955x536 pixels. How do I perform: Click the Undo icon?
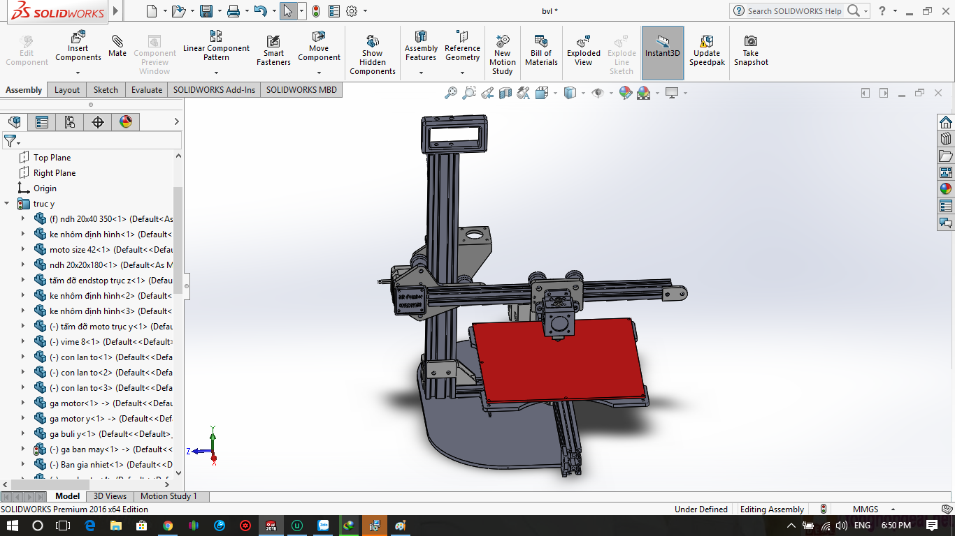pos(260,11)
